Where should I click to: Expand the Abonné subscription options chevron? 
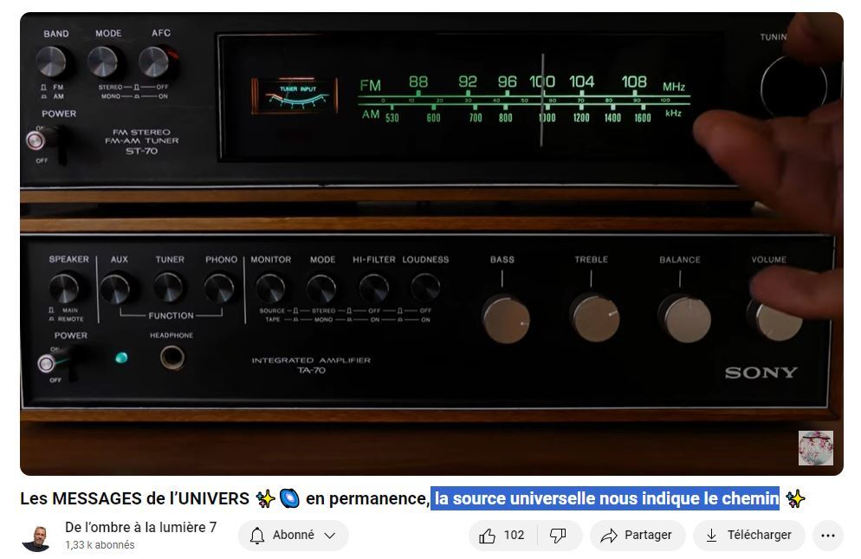tap(329, 536)
